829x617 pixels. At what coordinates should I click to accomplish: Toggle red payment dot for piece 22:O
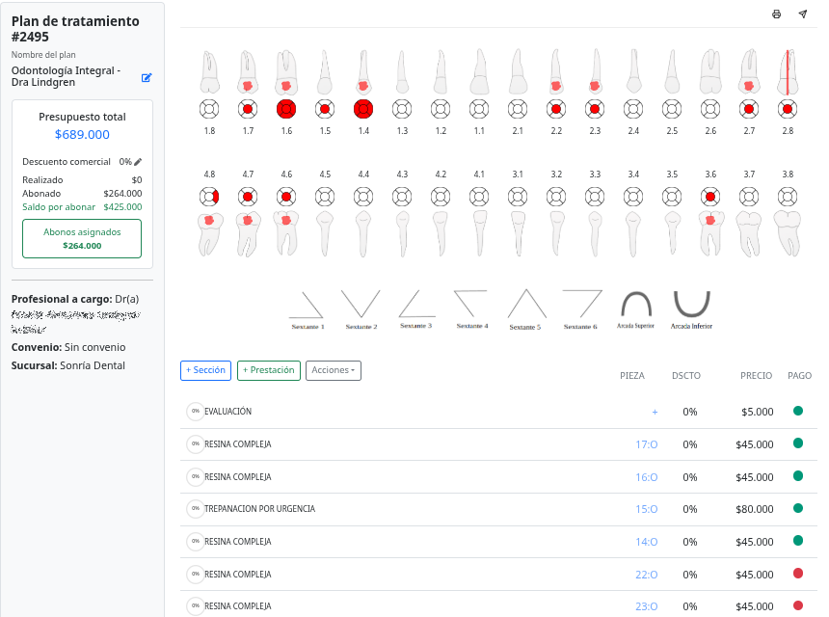point(798,573)
